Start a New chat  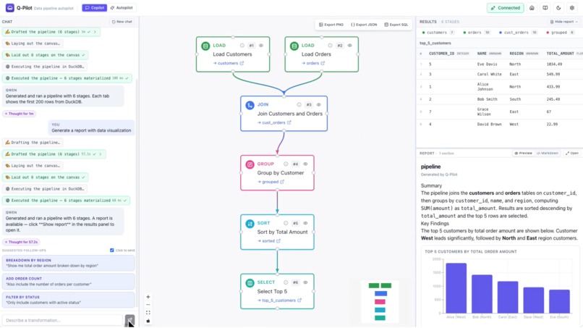click(x=122, y=22)
